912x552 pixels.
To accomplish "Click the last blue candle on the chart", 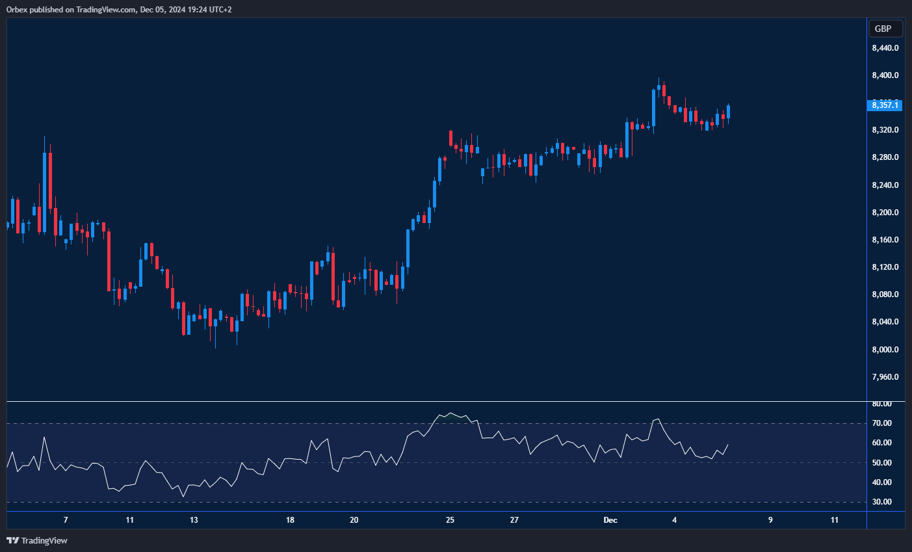I will pyautogui.click(x=729, y=112).
